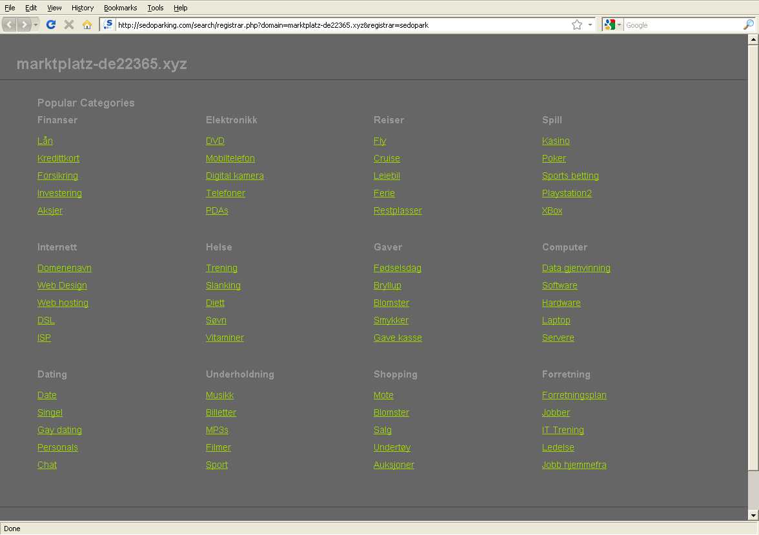Click the XBox link
Screen dimensions: 759x535
(552, 210)
